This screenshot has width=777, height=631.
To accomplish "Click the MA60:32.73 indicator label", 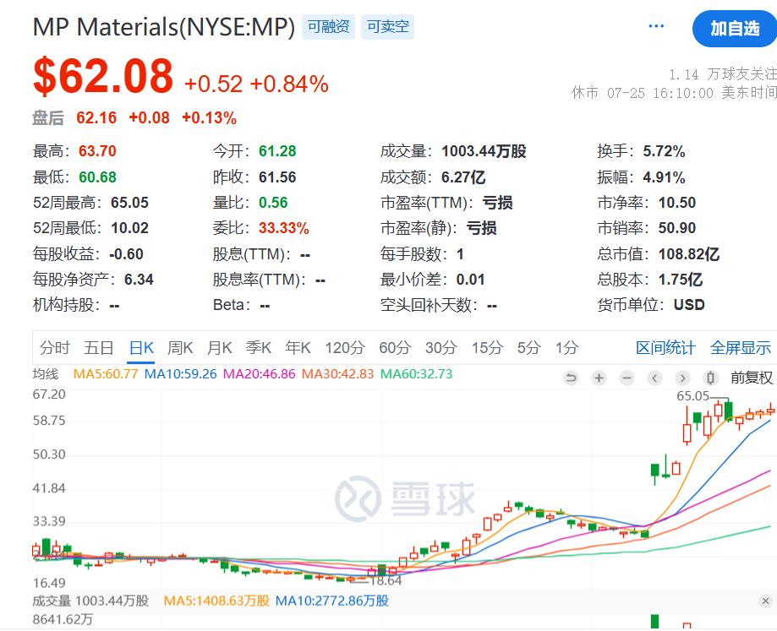I will (x=416, y=373).
